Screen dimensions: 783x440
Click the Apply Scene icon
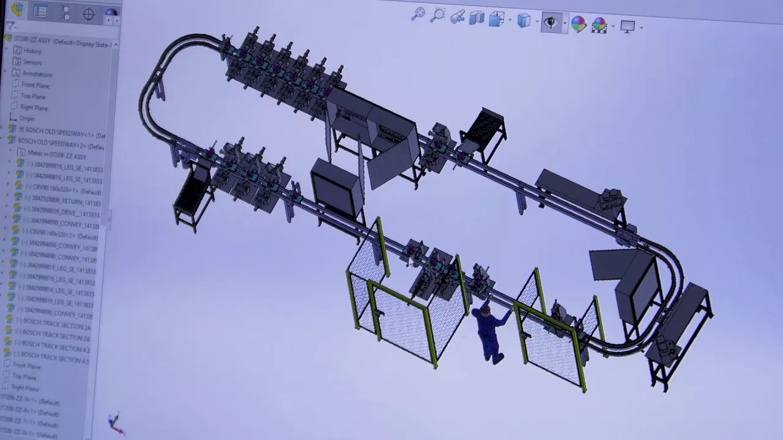[x=598, y=25]
